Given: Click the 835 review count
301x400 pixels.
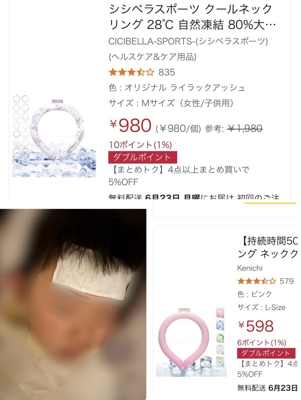Looking at the screenshot, I should coord(167,72).
